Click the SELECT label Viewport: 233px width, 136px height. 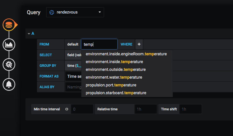pyautogui.click(x=46, y=55)
